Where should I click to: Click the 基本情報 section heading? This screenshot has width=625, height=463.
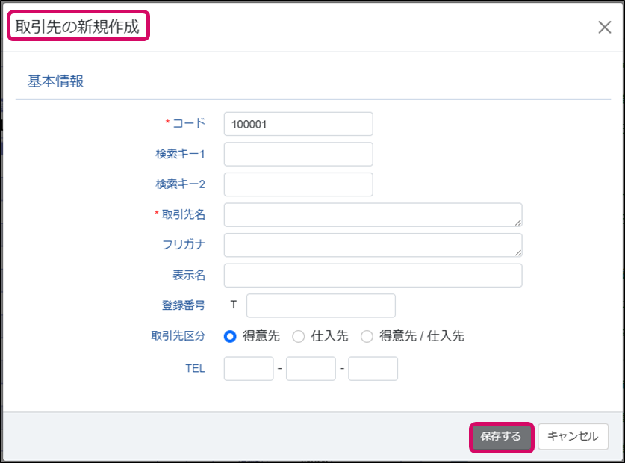56,81
